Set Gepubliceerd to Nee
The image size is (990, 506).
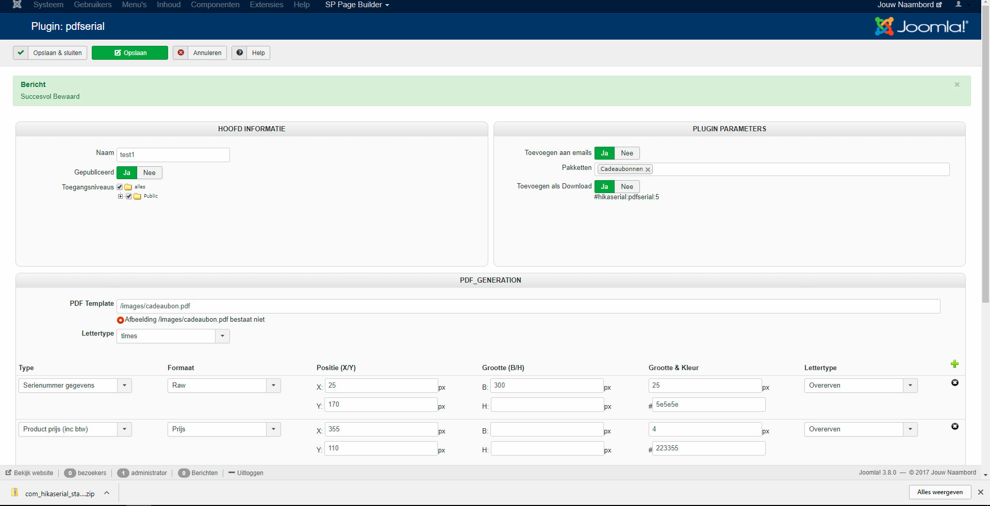(149, 172)
